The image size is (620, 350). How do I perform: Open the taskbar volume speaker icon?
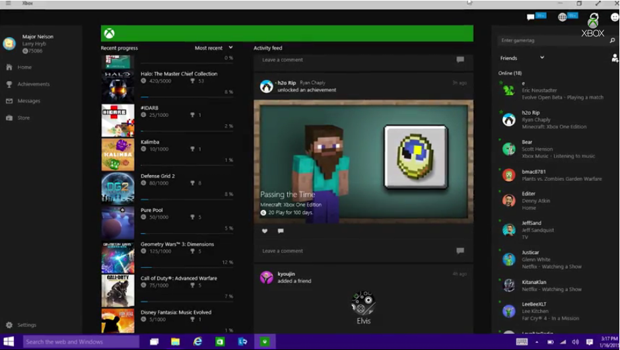(x=575, y=341)
